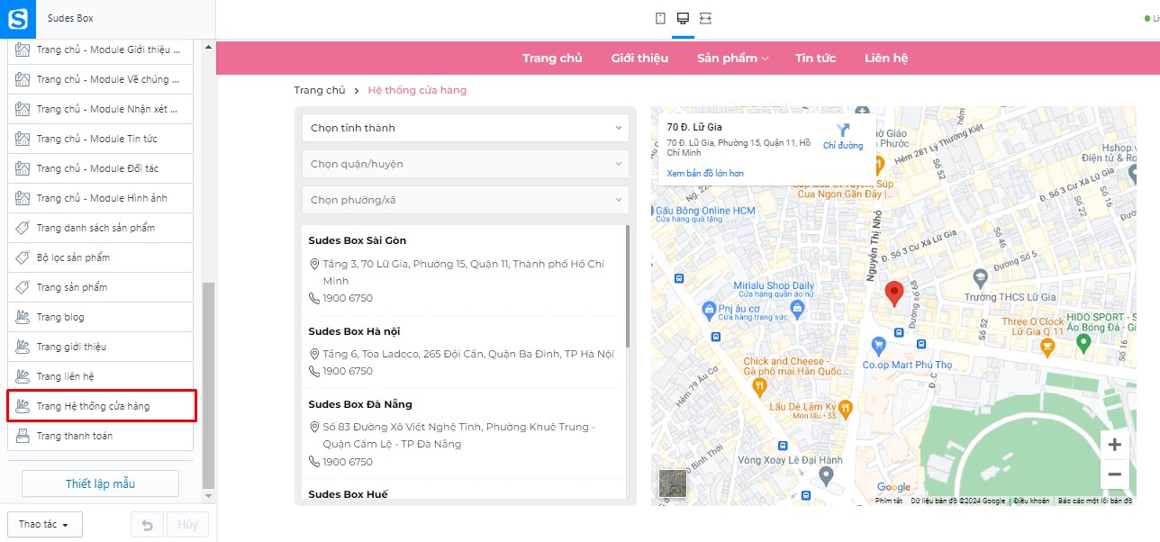Click Báo cáo một lỗi bản đồ link
This screenshot has height=542, width=1160.
click(x=1095, y=501)
